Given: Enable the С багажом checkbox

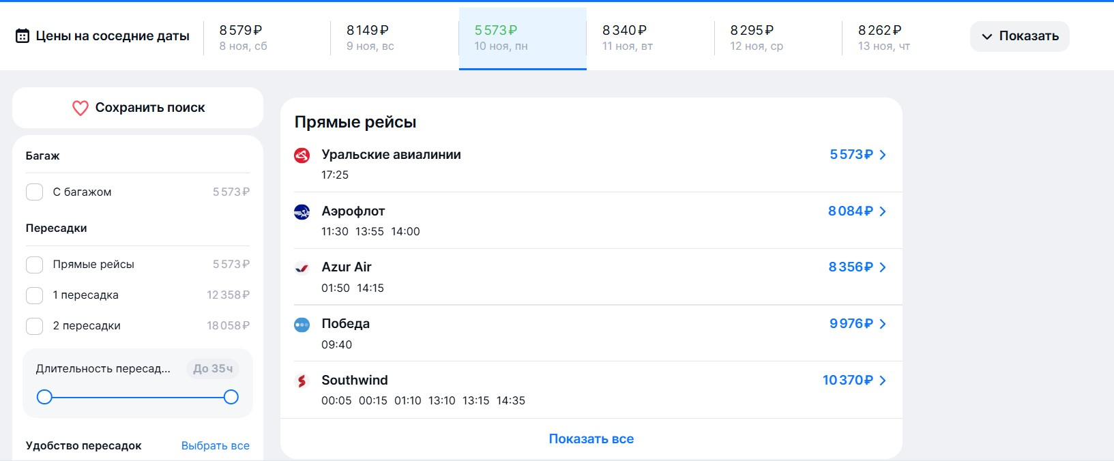Looking at the screenshot, I should point(35,192).
